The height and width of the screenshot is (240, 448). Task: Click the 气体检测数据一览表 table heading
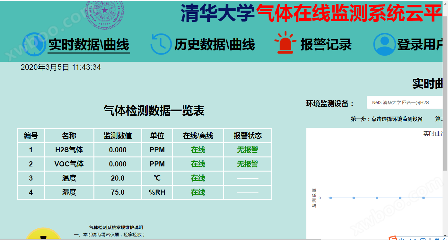(154, 111)
